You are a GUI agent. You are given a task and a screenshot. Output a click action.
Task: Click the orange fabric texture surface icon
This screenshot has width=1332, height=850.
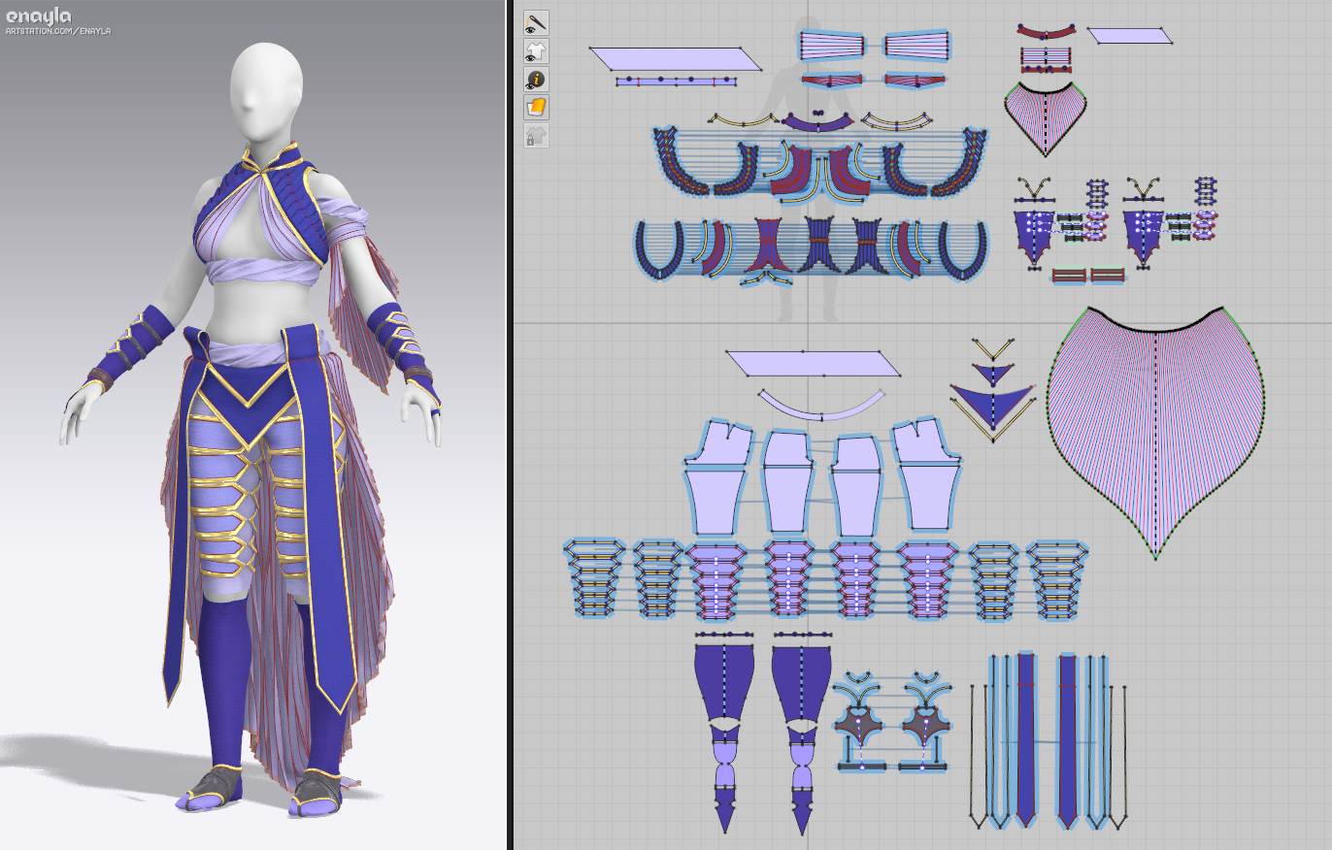(x=536, y=107)
